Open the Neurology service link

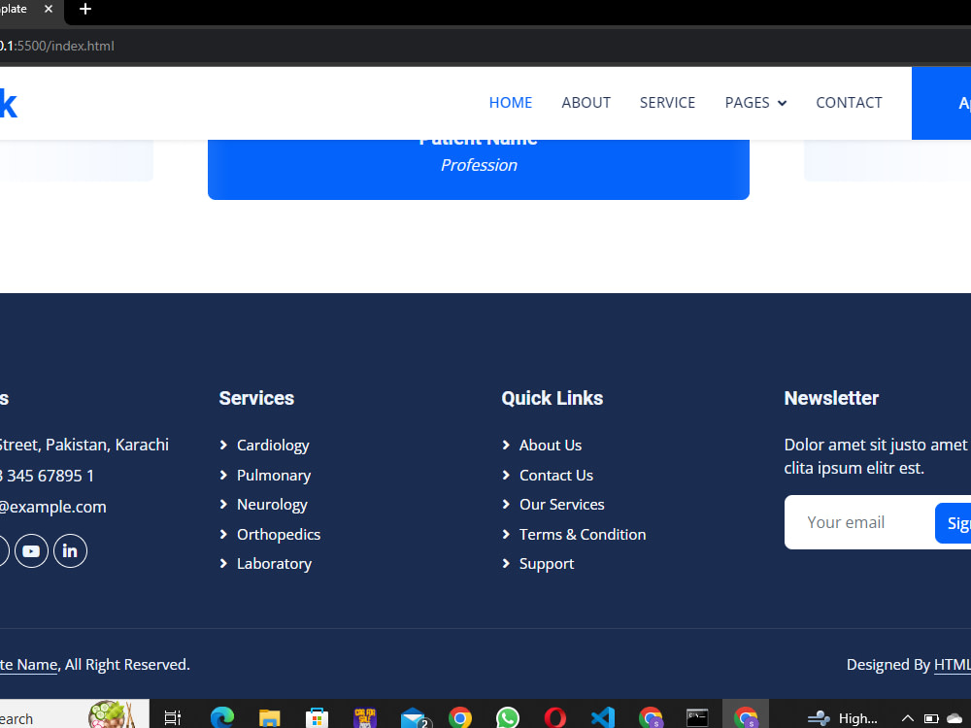pyautogui.click(x=272, y=505)
